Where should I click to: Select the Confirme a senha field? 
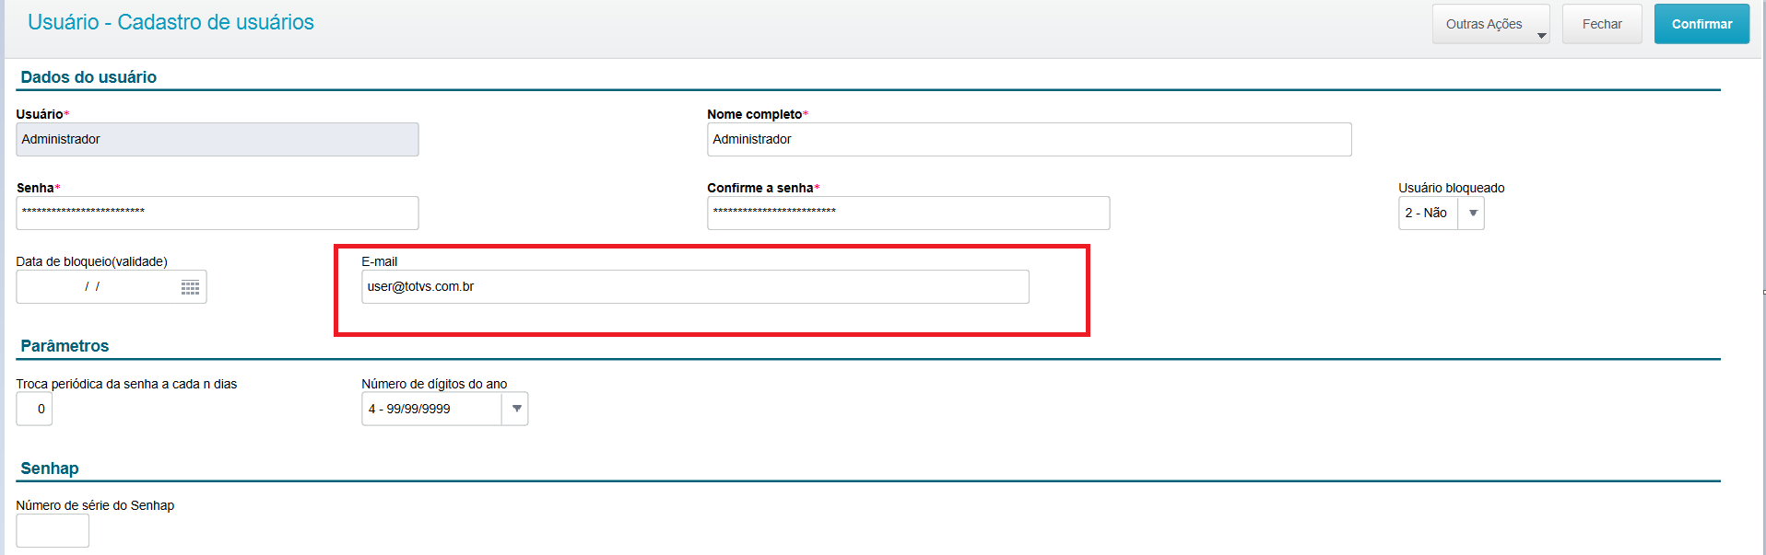click(908, 213)
